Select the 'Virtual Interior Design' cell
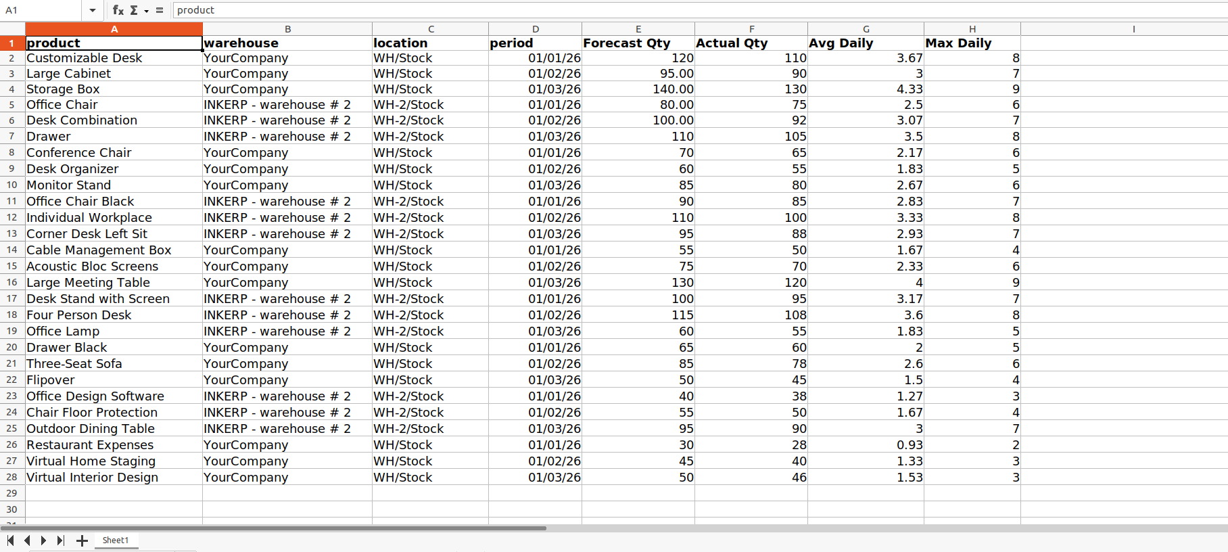The image size is (1228, 552). click(114, 478)
